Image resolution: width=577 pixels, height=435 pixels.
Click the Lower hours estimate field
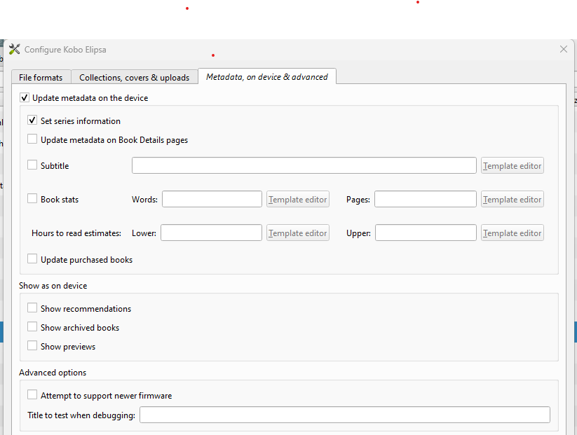[x=211, y=233]
